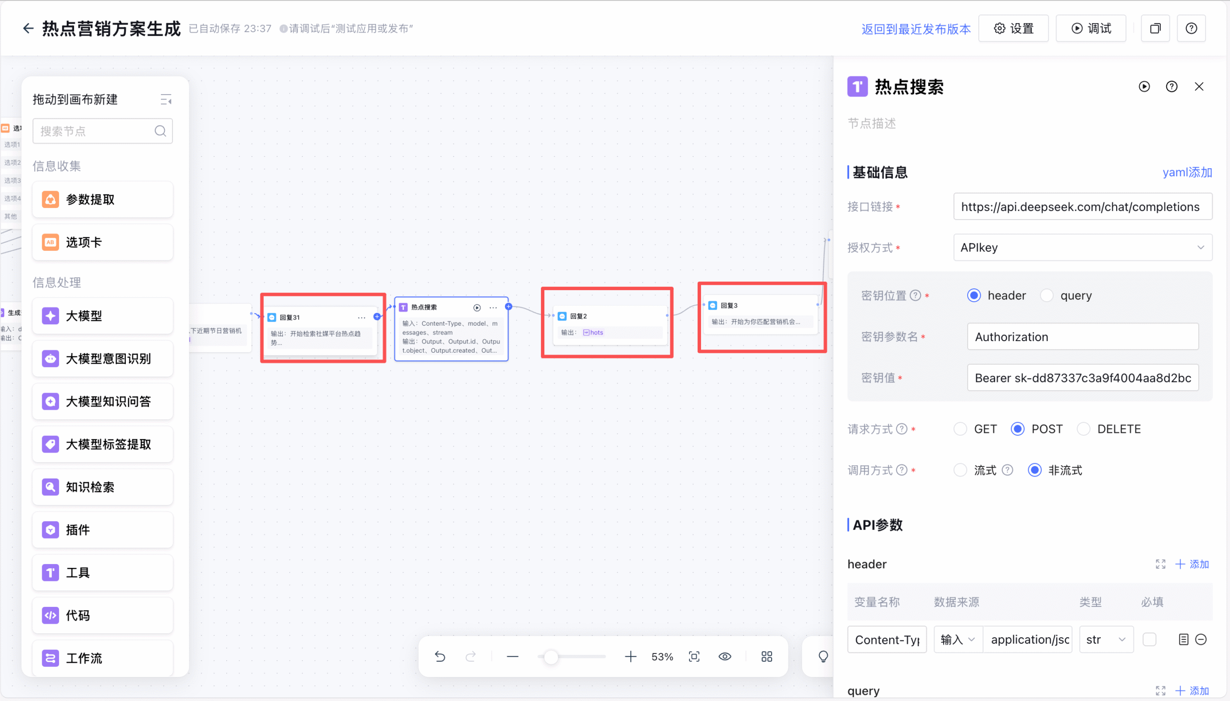Toggle the eye preview icon in toolbar

(x=725, y=656)
